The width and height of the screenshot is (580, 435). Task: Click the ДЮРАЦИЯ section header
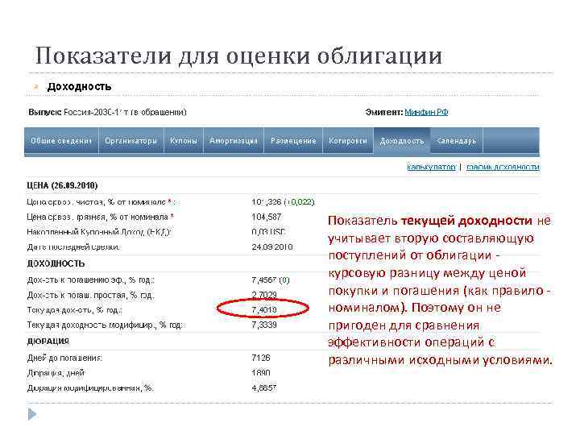(48, 341)
